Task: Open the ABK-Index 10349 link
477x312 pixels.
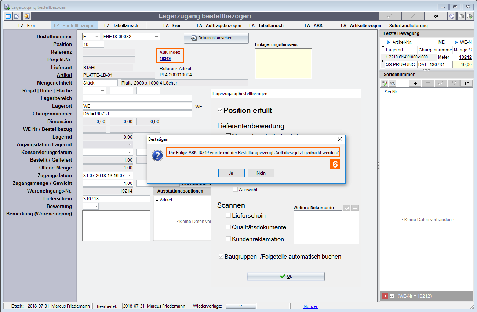Action: click(x=165, y=58)
